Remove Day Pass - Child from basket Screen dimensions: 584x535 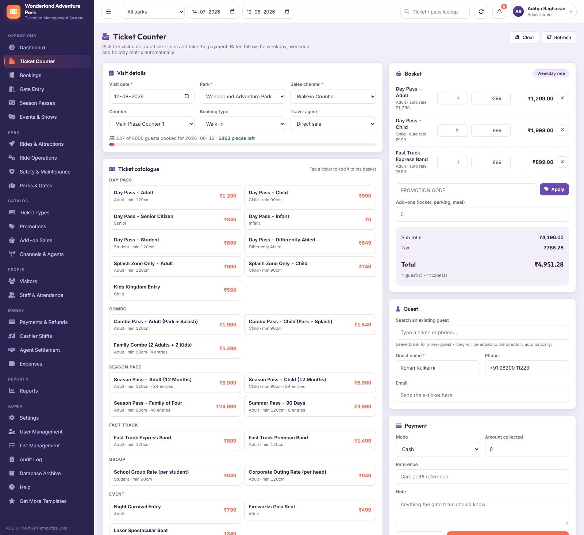562,130
